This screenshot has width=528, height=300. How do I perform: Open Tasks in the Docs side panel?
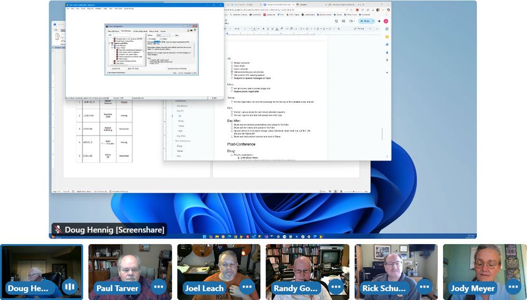387,44
